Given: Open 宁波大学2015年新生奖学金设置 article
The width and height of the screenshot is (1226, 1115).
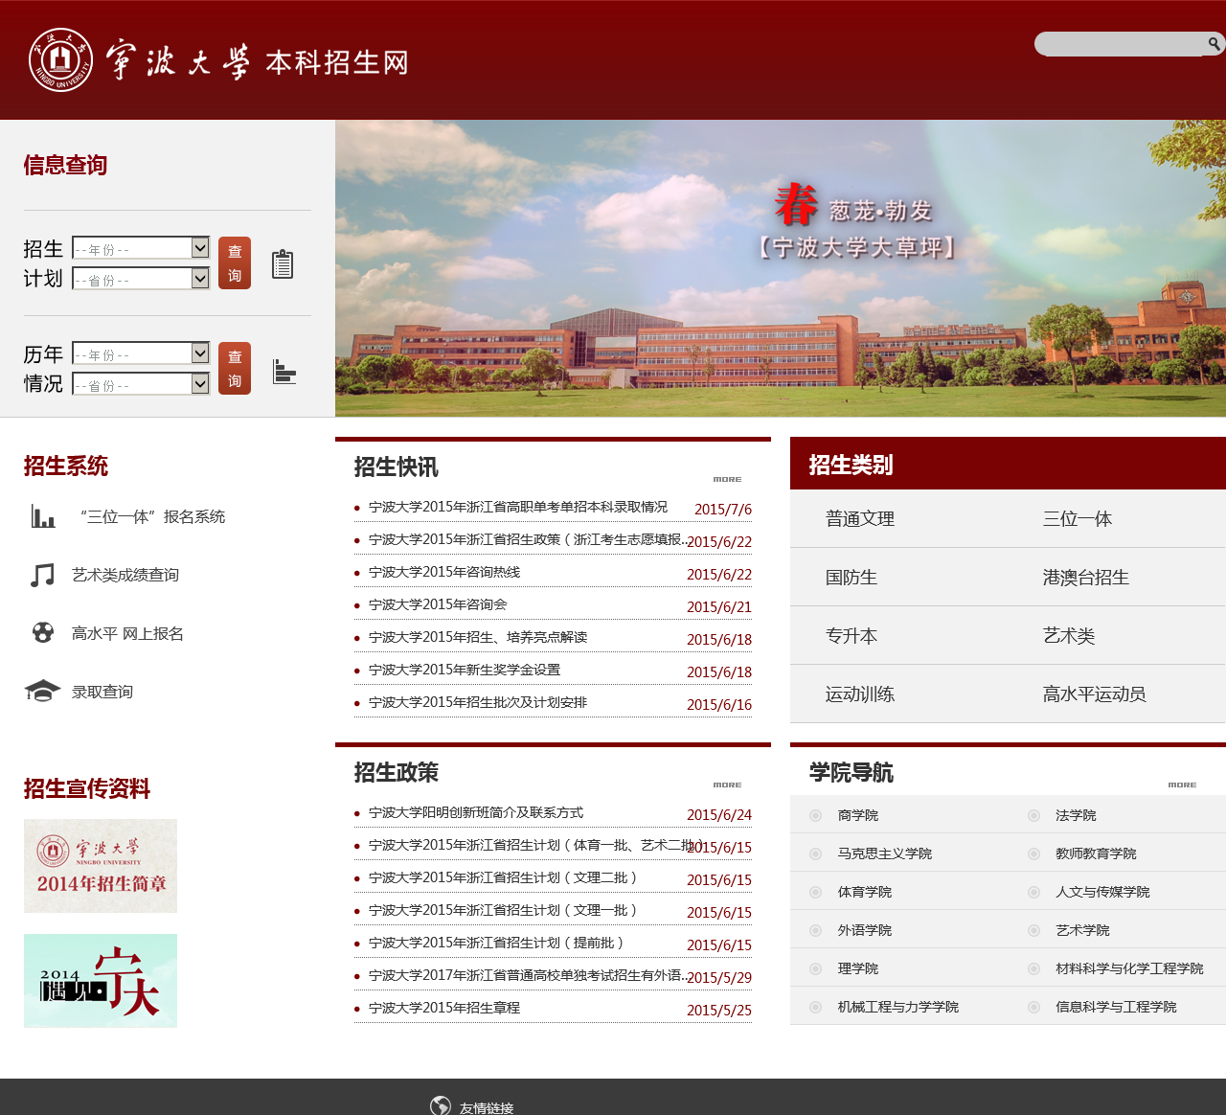Looking at the screenshot, I should [465, 670].
